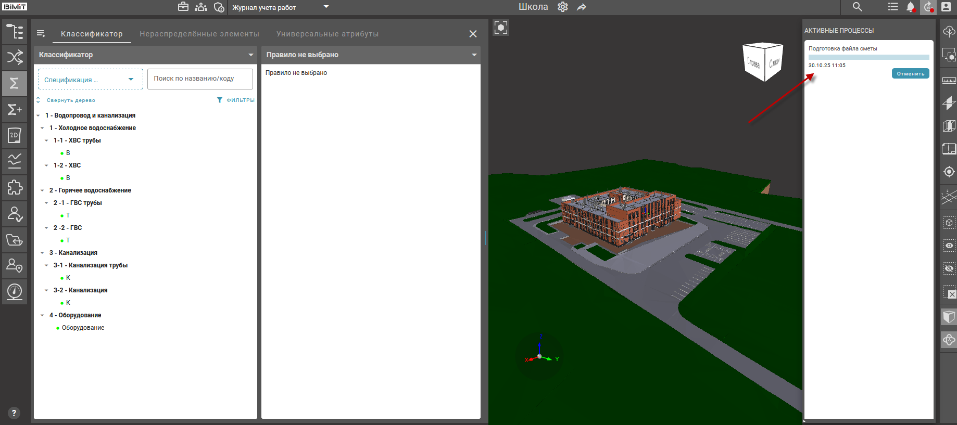
Task: Open the Спецификация dropdown
Action: (90, 80)
